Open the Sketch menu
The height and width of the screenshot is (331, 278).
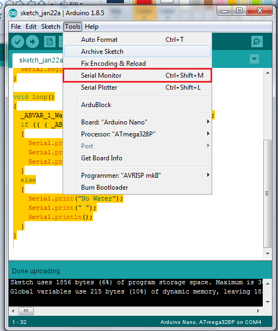pyautogui.click(x=51, y=27)
